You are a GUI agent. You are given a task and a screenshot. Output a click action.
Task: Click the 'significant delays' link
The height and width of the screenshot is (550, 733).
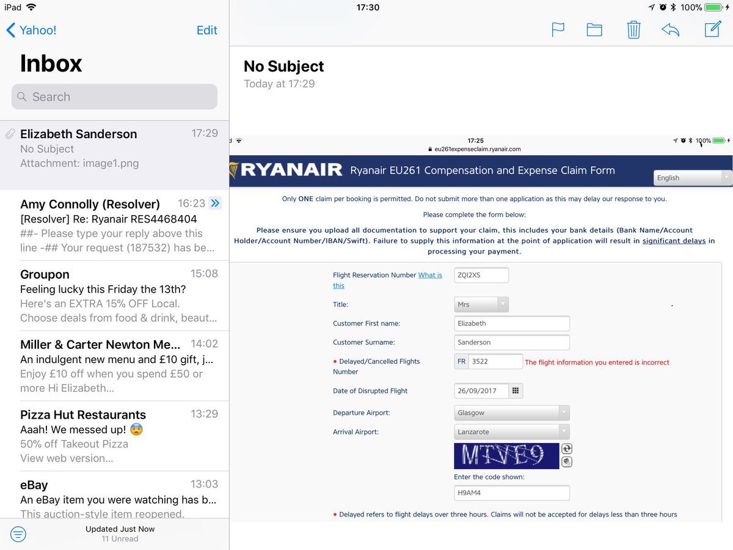click(x=674, y=241)
